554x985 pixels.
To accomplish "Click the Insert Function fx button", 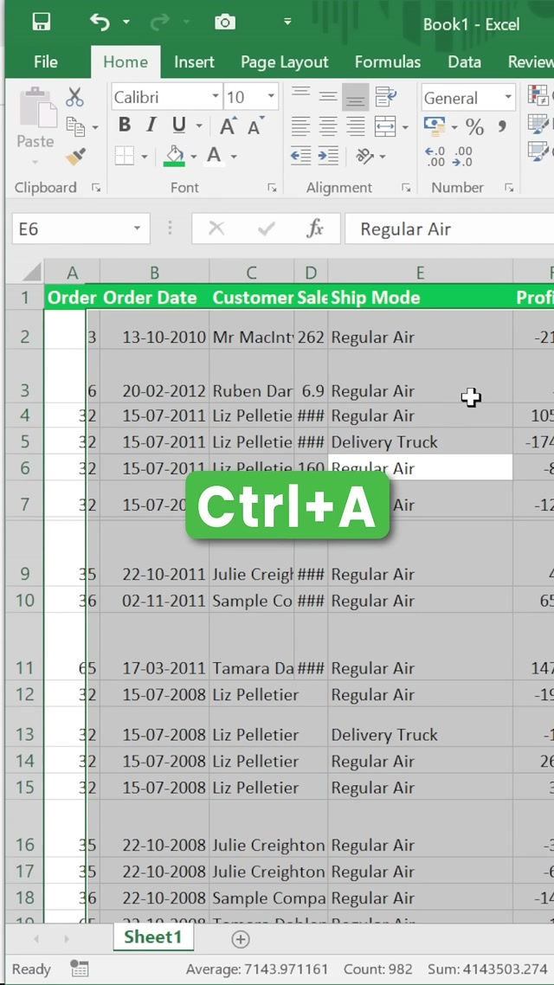I will tap(315, 229).
